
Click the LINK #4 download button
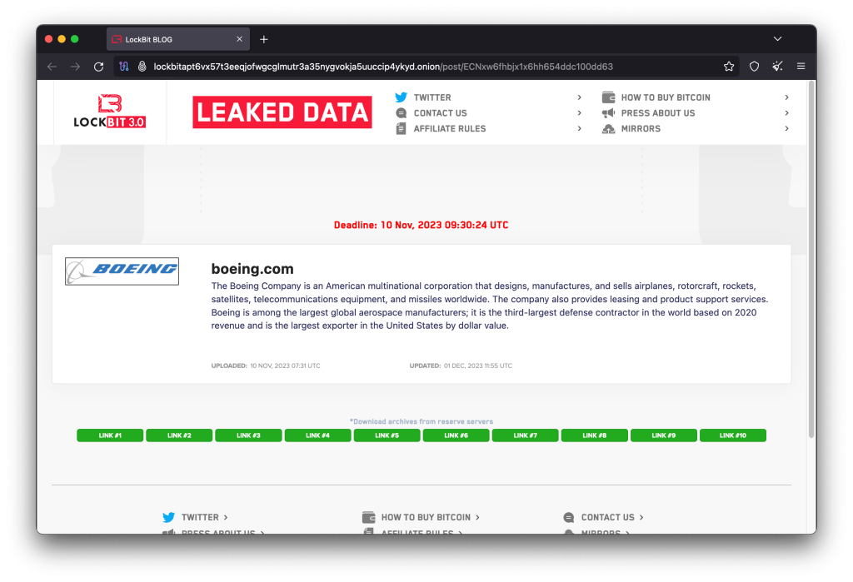click(317, 435)
